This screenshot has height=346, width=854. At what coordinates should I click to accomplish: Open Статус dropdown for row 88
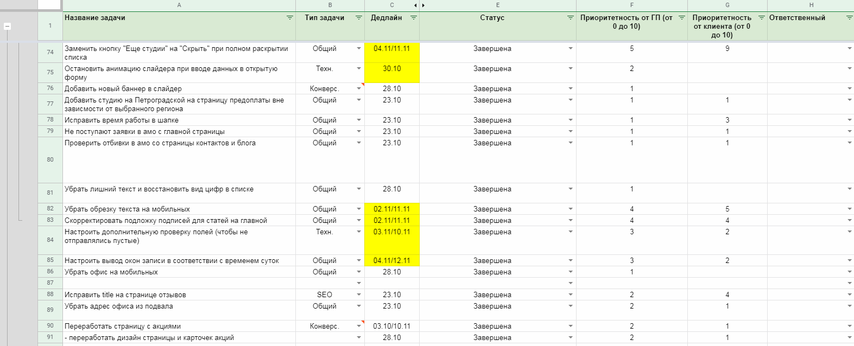[570, 295]
